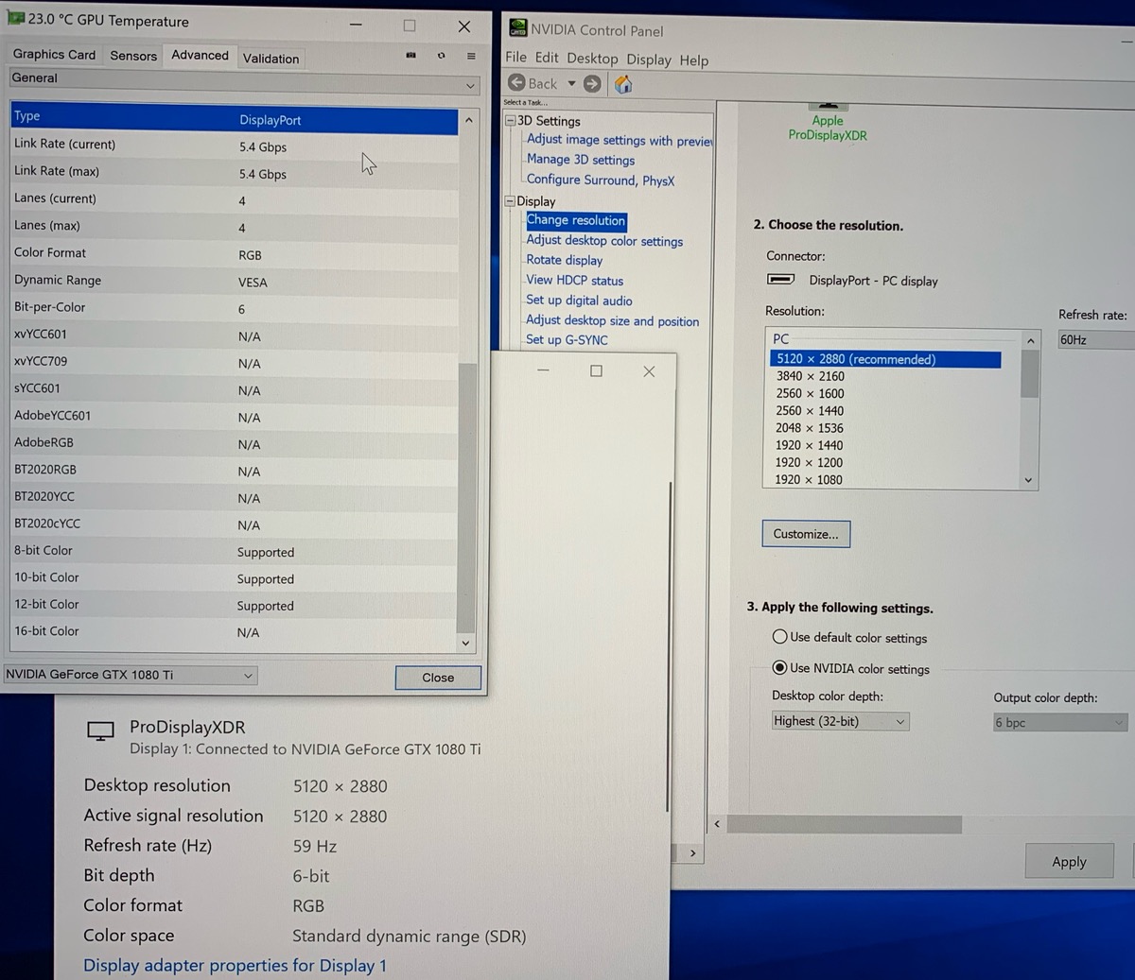The image size is (1135, 980).
Task: Select 2048 × 1536 resolution
Action: coord(810,428)
